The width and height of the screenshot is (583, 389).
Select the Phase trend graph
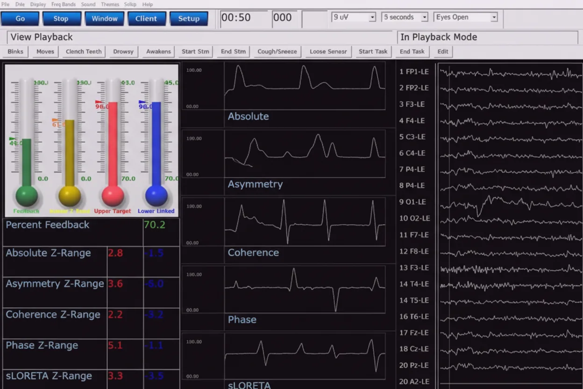[x=305, y=289]
